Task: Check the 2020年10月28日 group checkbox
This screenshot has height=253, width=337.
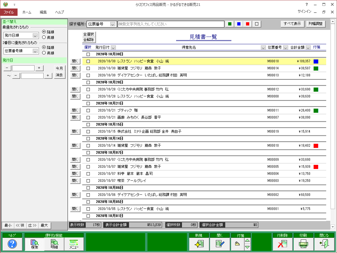Action: (x=88, y=82)
